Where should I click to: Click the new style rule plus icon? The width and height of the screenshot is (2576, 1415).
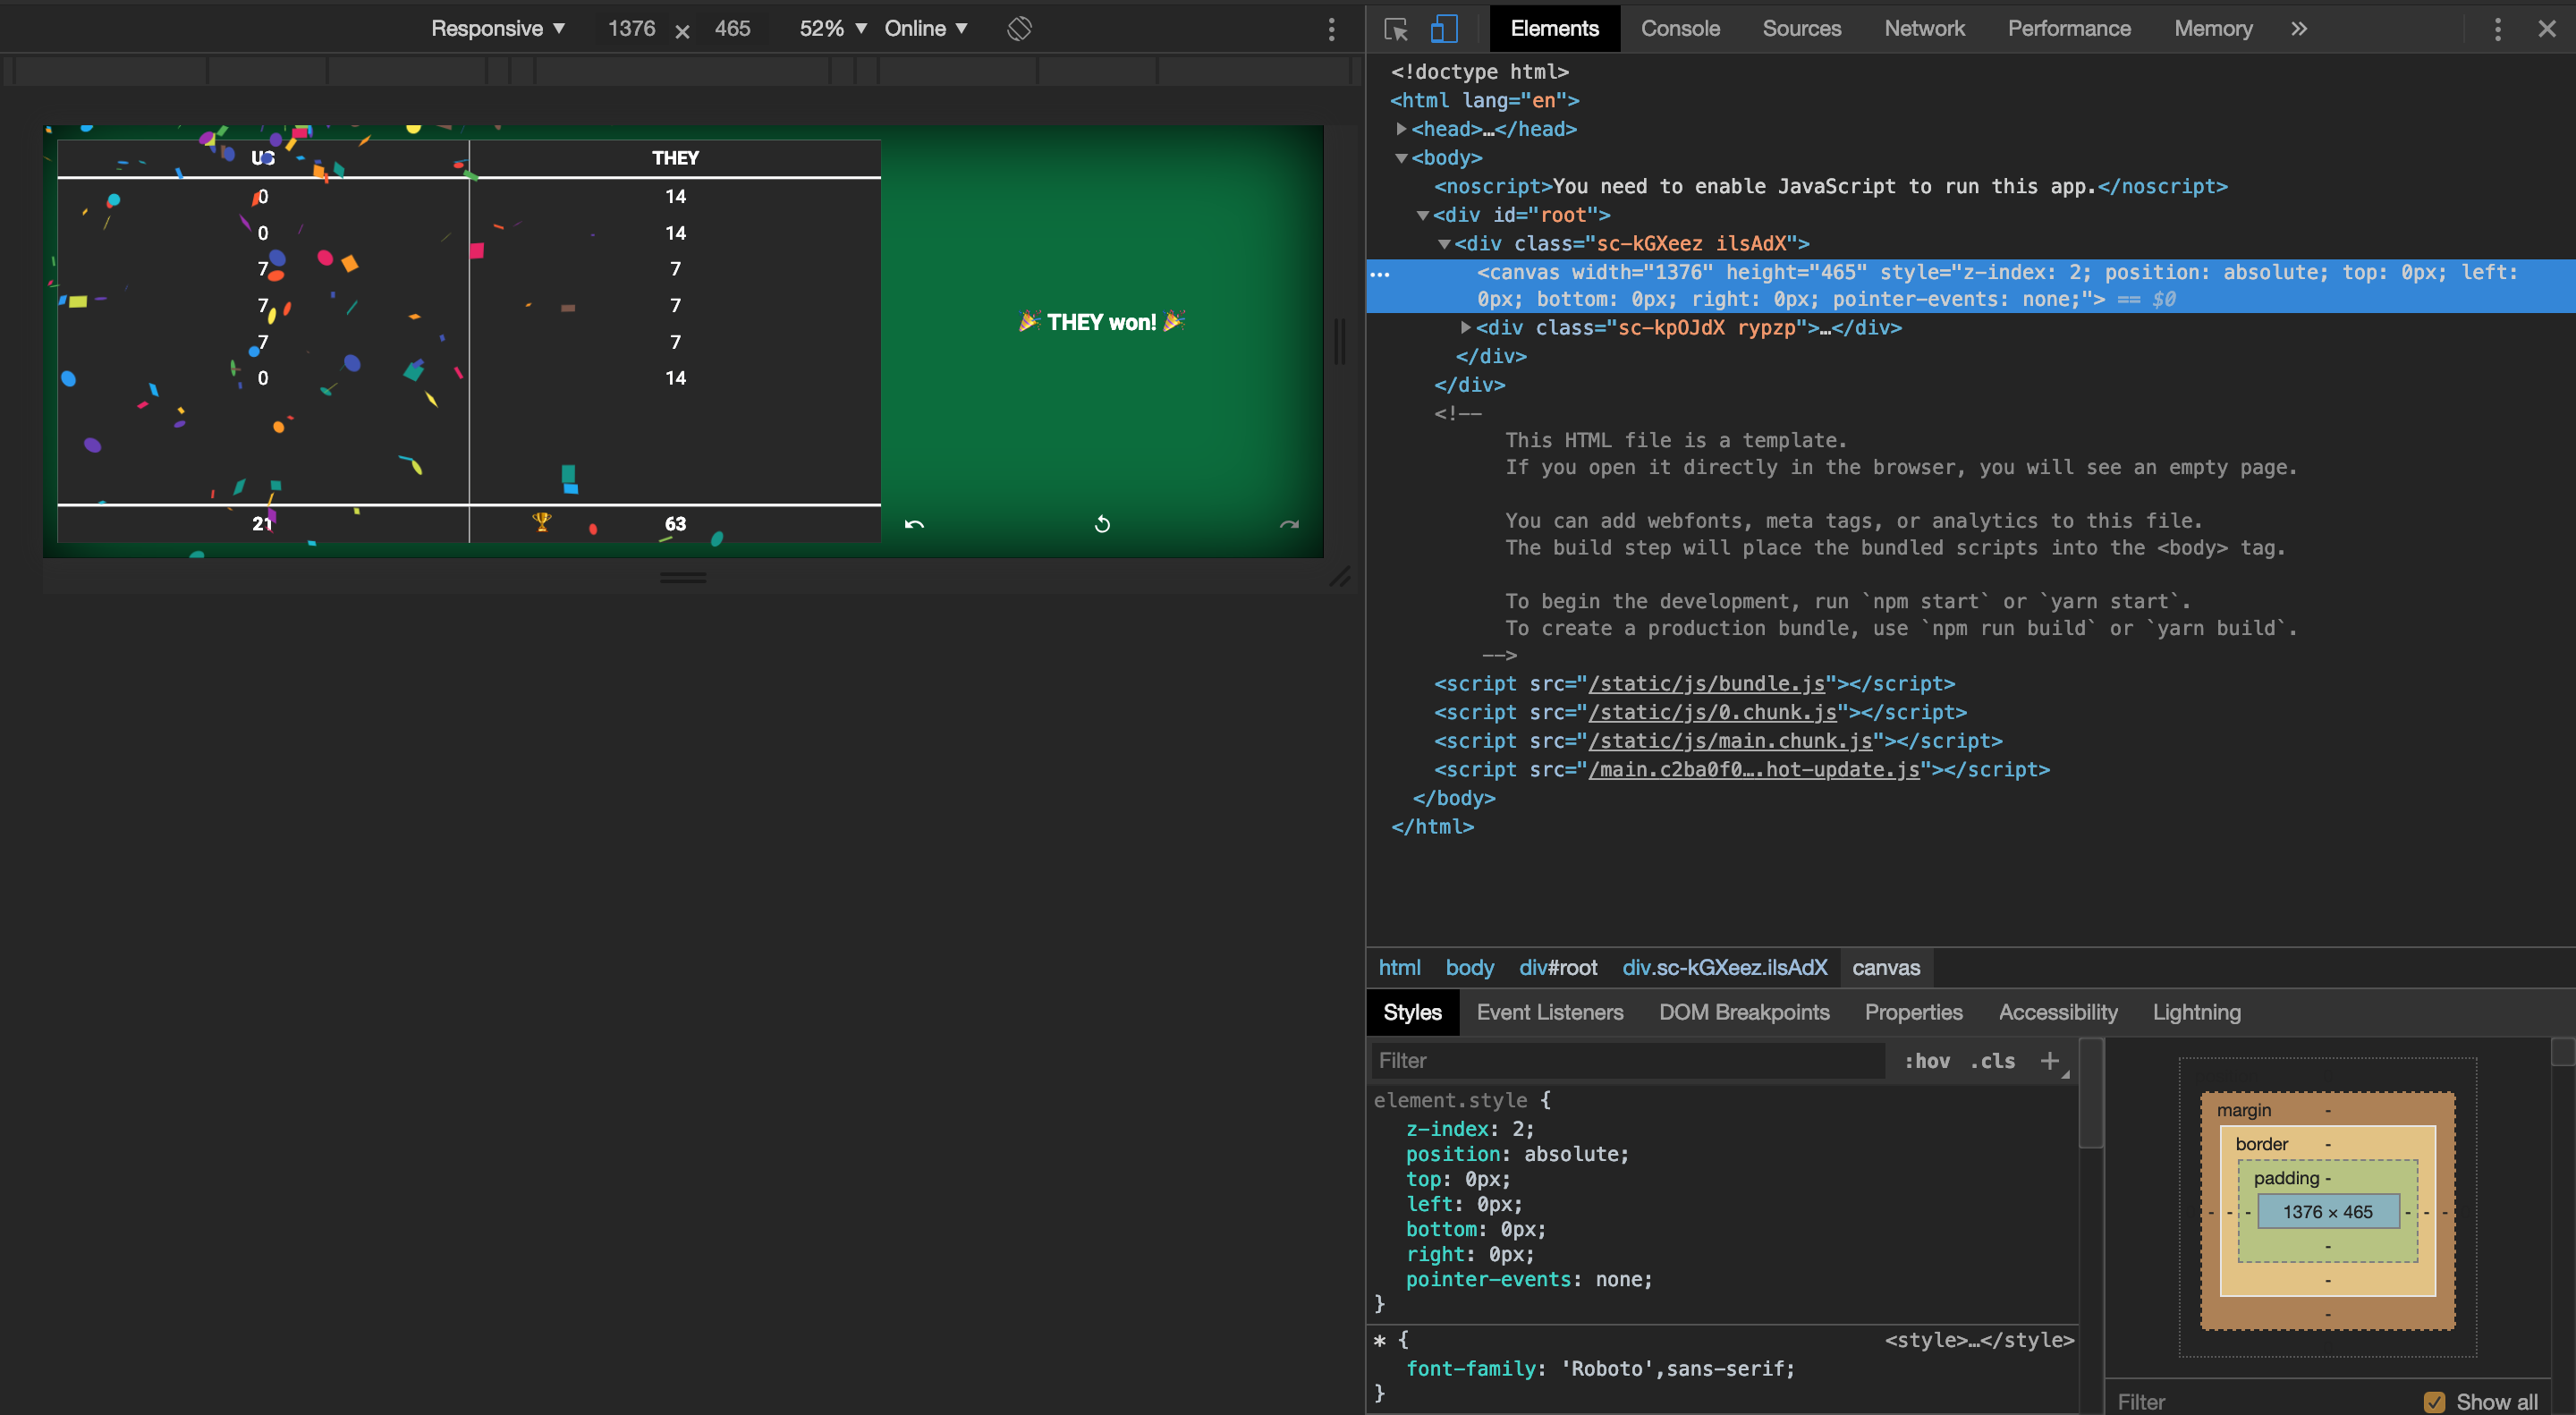pyautogui.click(x=2051, y=1061)
